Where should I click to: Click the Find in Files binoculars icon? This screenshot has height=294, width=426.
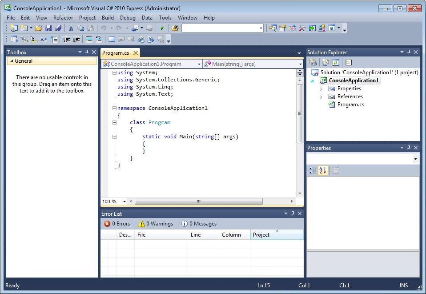[175, 28]
